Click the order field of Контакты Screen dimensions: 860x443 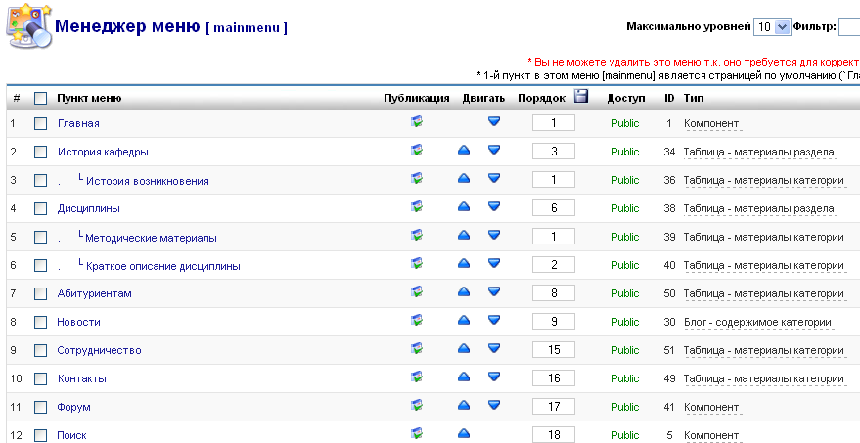[x=554, y=377]
